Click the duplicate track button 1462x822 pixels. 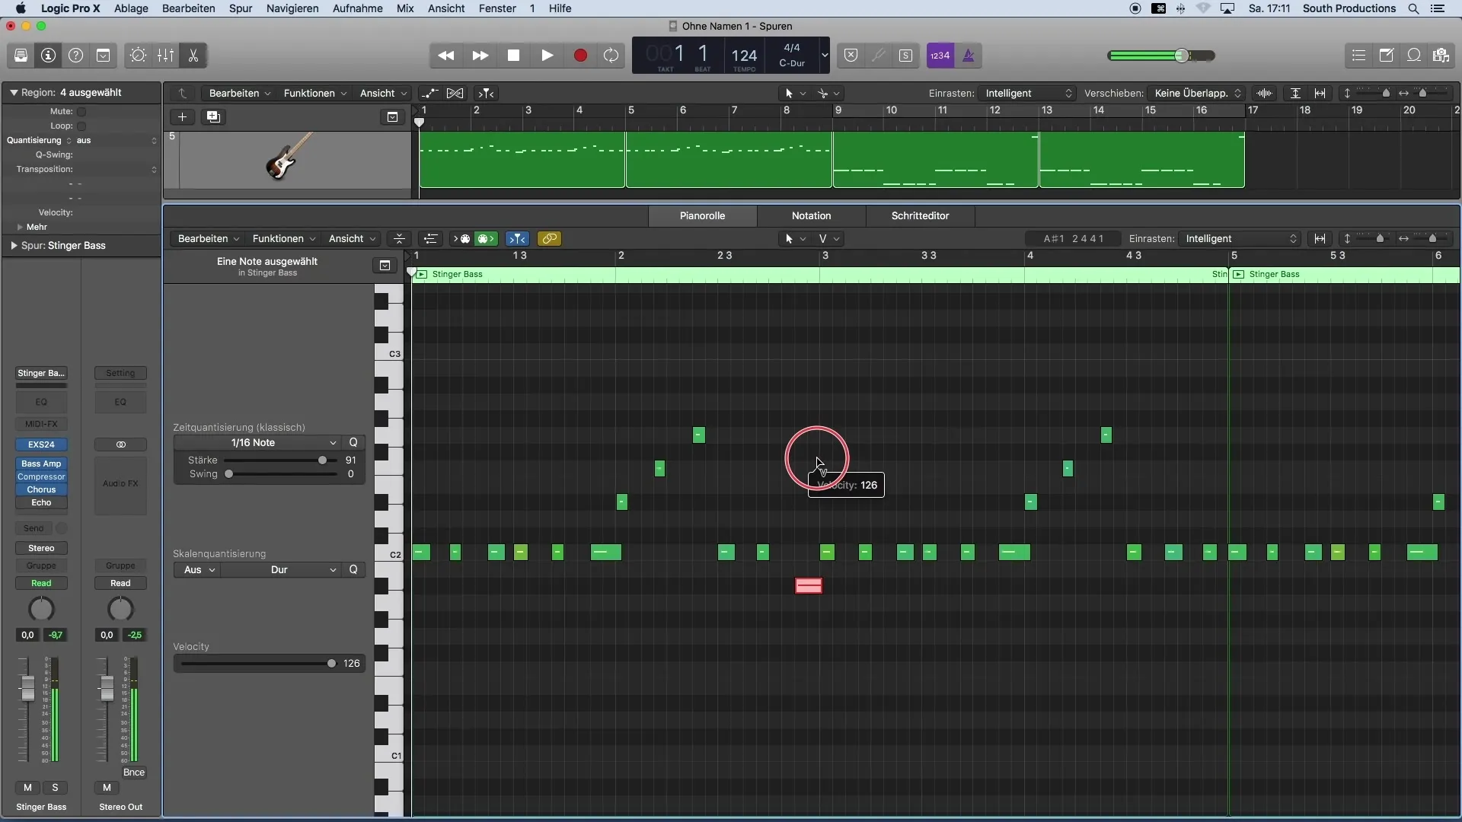pos(214,117)
